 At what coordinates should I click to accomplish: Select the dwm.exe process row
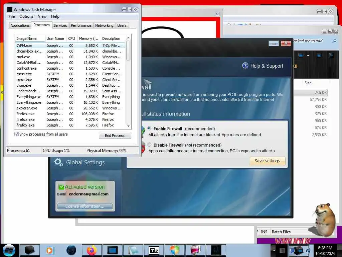(70, 85)
